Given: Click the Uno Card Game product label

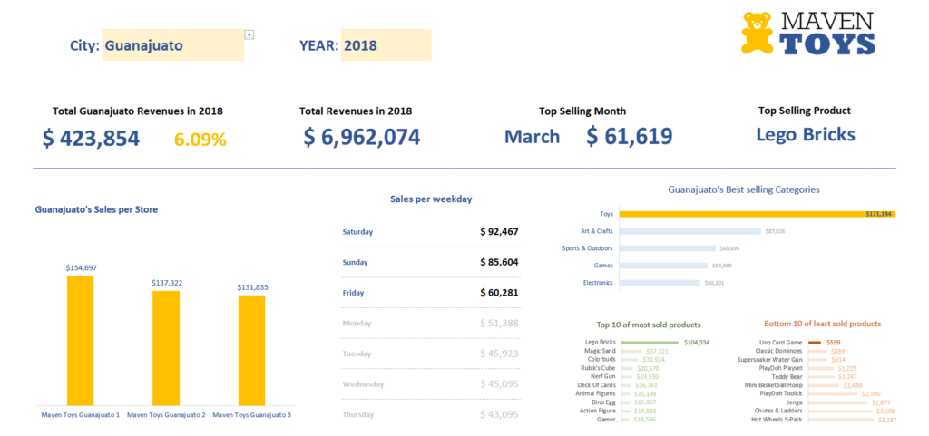Looking at the screenshot, I should tap(780, 342).
